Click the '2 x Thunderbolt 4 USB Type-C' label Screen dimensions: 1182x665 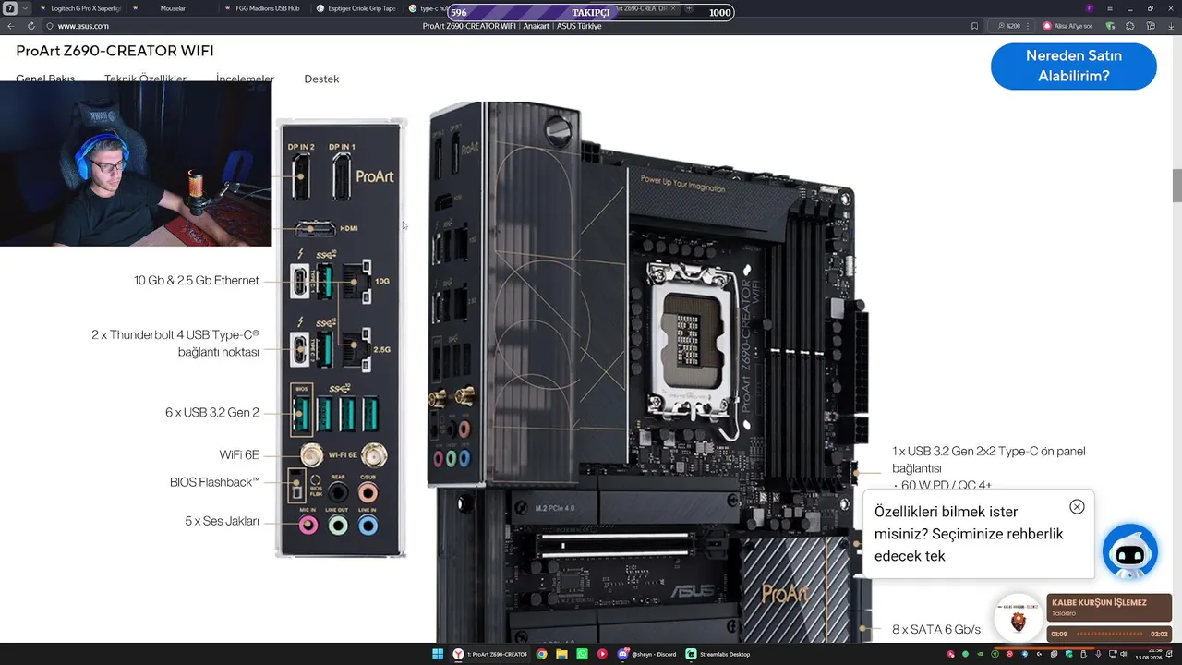coord(175,344)
